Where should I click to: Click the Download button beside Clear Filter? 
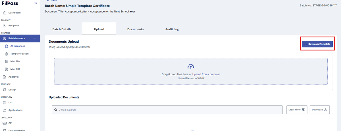coord(319,109)
